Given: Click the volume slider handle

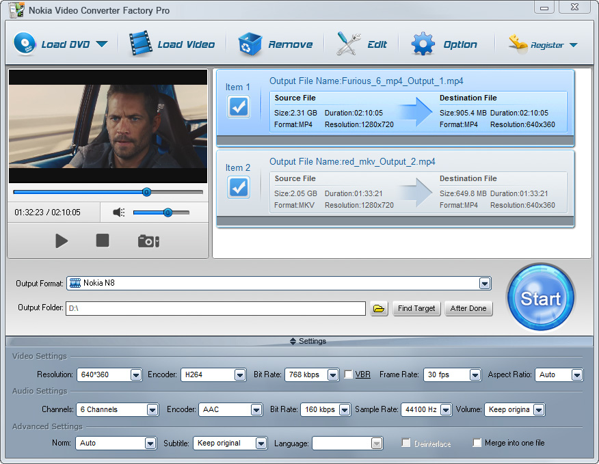Looking at the screenshot, I should [x=168, y=213].
